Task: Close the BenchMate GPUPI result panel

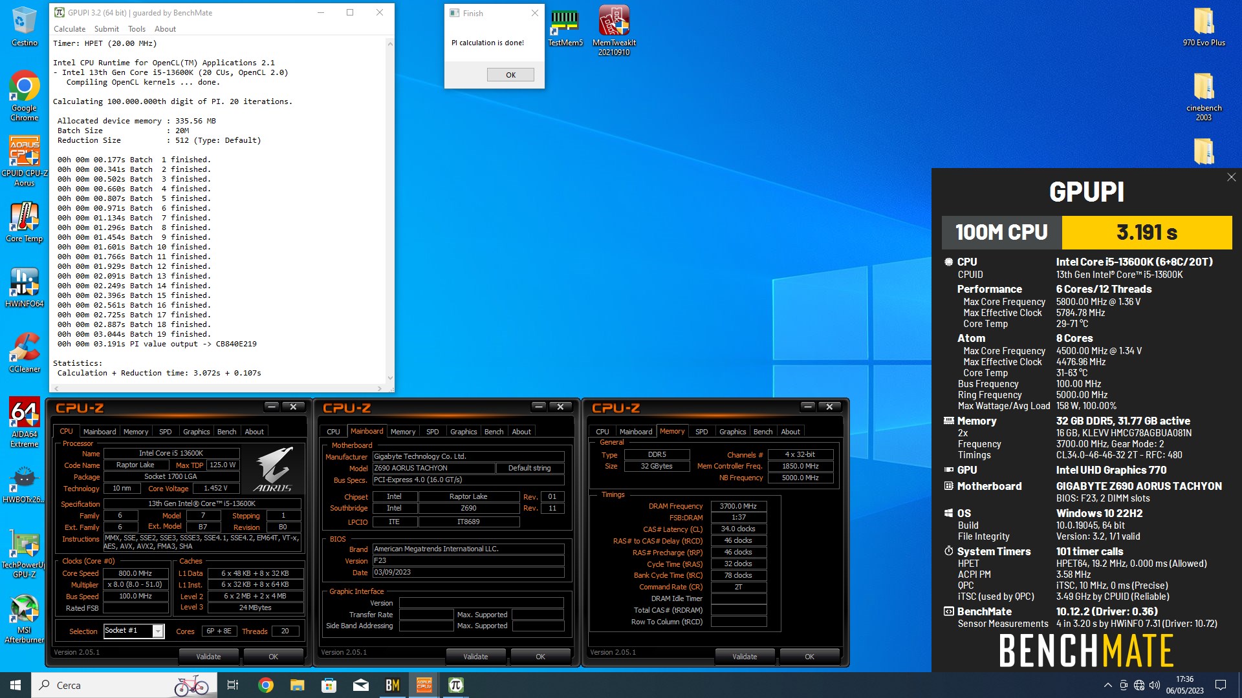Action: click(x=1231, y=177)
